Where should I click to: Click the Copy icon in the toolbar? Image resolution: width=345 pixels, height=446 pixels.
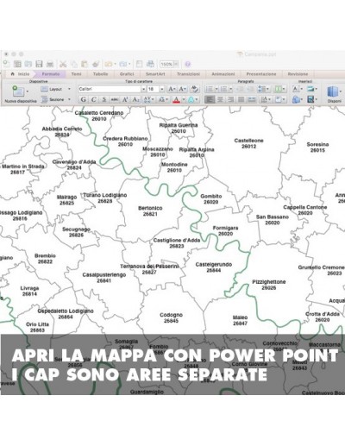[x=74, y=64]
